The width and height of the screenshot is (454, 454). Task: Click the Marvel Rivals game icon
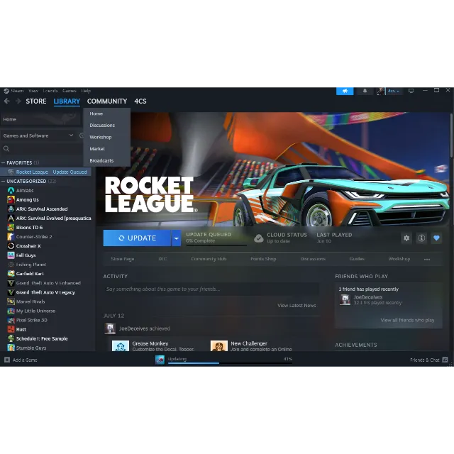(x=11, y=301)
